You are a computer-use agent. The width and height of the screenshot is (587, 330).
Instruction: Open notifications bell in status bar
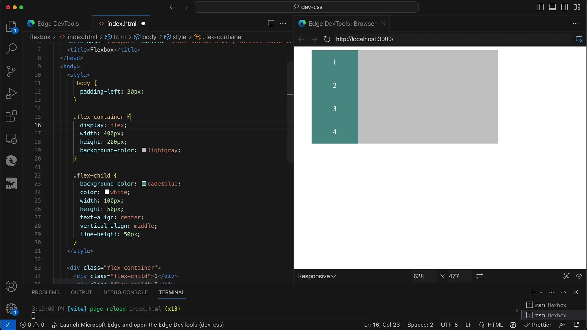coord(576,325)
